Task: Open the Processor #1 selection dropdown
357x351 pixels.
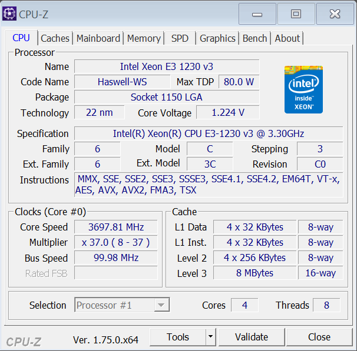Action: point(122,305)
